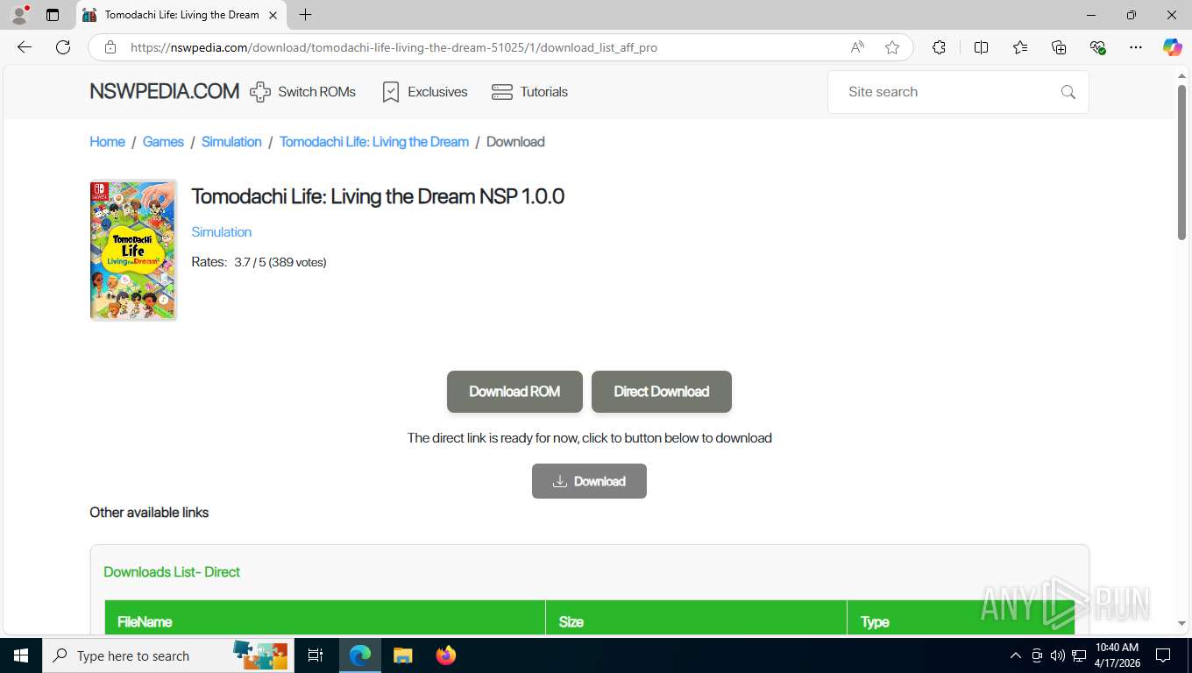Screen dimensions: 1192x673
Task: Click the taskbar search box
Action: [x=168, y=655]
